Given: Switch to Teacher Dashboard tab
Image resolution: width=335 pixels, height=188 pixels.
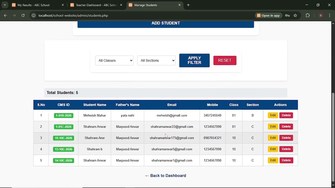Looking at the screenshot, I should [x=96, y=5].
